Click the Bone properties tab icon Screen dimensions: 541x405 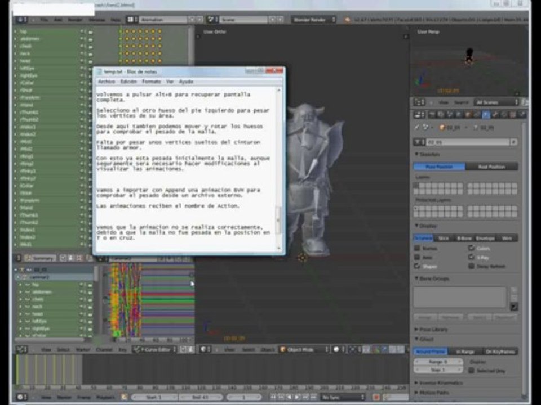(495, 115)
